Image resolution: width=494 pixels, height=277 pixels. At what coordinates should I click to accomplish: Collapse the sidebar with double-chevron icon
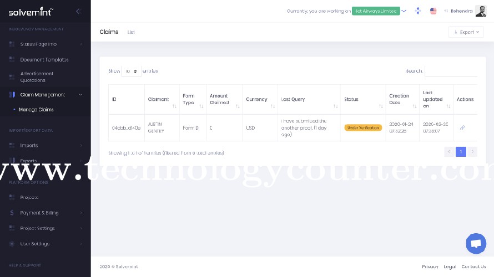[78, 11]
